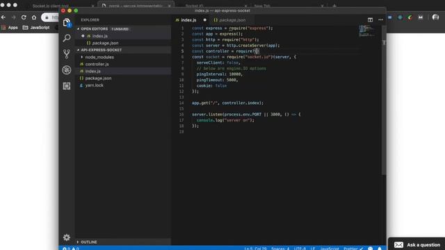Select index.js in the project file tree
The image size is (445, 250).
pos(123,71)
